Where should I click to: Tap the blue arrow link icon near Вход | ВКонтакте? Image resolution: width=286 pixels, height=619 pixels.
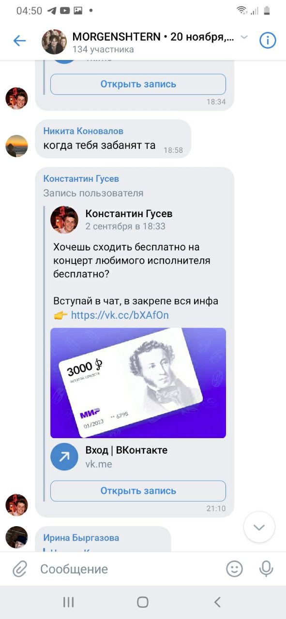tap(64, 457)
